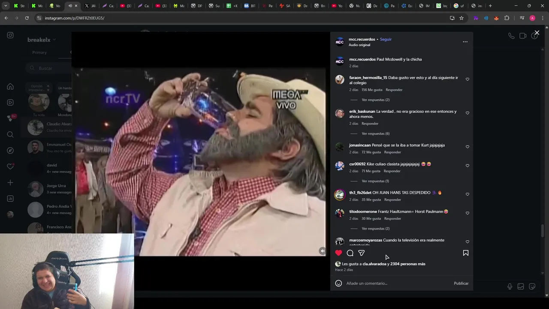Image resolution: width=549 pixels, height=309 pixels.
Task: Expand the six replies to erik_baskunan
Action: 375,133
